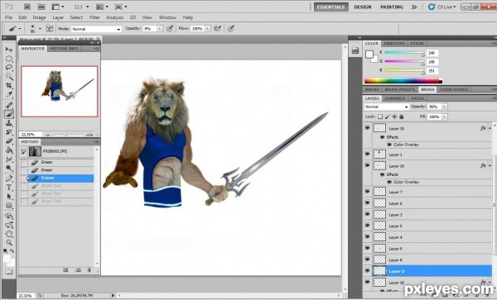497x300 pixels.
Task: Switch to Design workspace
Action: point(363,7)
